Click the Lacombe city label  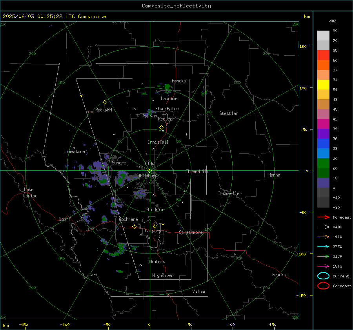[169, 98]
